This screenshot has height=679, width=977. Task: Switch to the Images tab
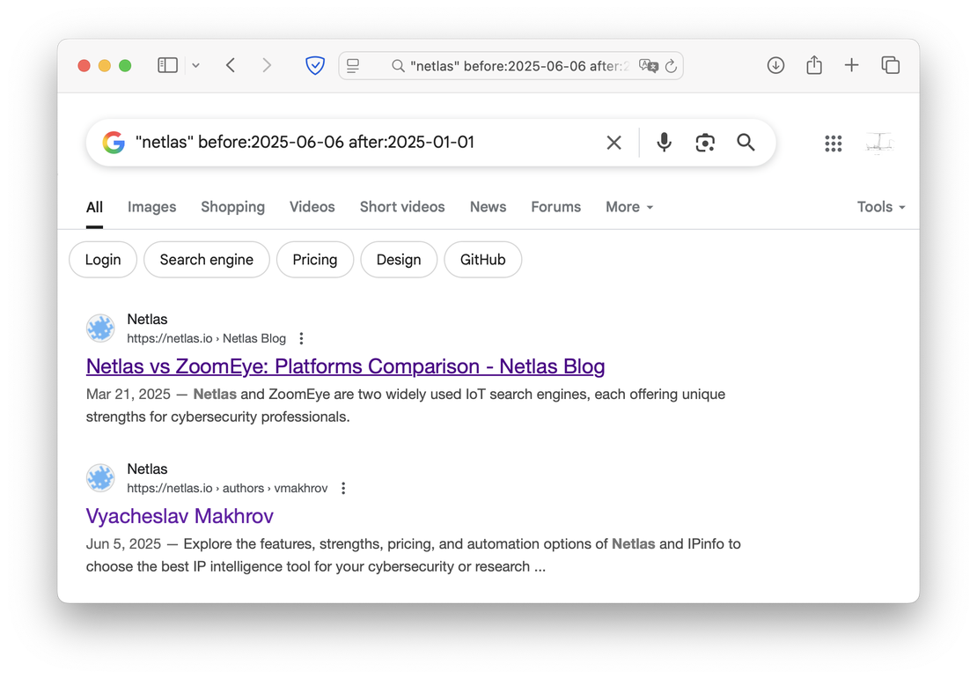[151, 207]
